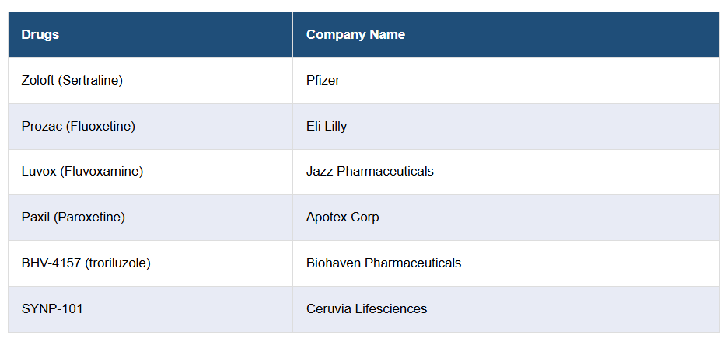Screen dimensions: 727x338
Task: Click the Pfizer company cell
Action: 323,80
